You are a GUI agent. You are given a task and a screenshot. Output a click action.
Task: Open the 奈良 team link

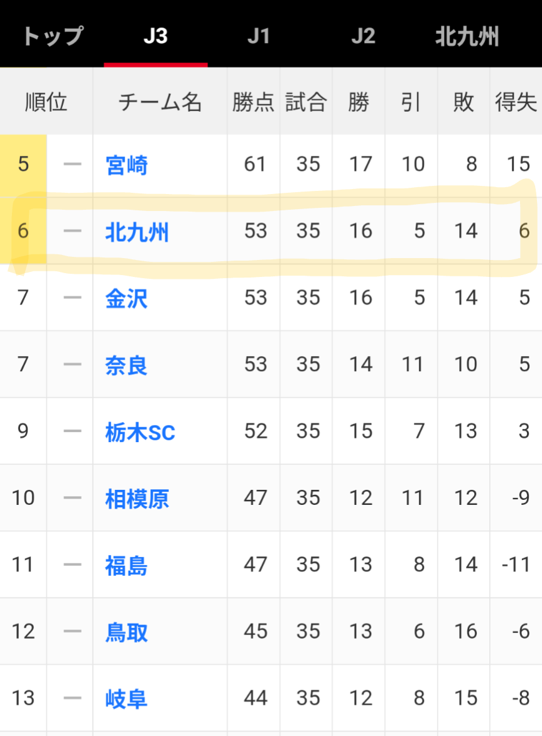coord(126,364)
